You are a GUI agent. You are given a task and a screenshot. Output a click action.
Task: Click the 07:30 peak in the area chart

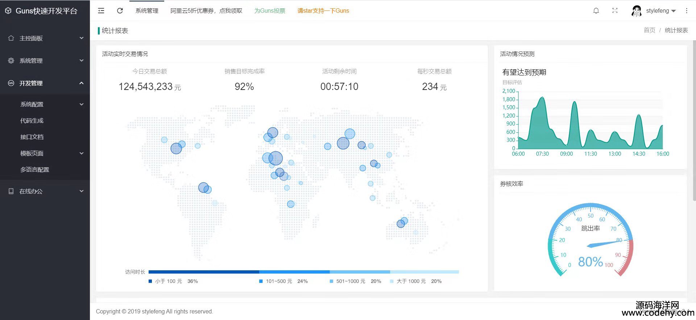[542, 98]
